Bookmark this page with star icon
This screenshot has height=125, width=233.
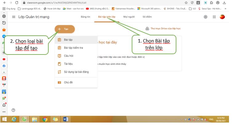186,2
